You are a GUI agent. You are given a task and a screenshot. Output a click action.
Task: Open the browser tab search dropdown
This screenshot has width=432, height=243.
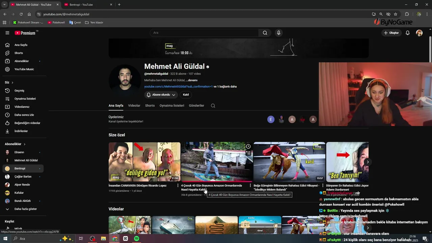point(4,5)
